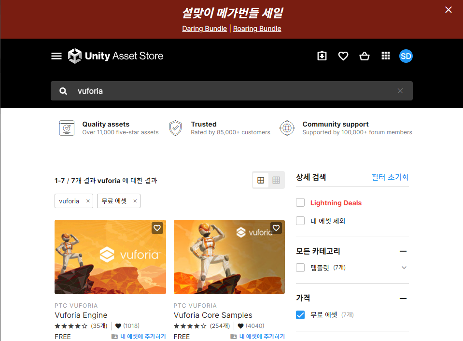
Task: Close the sale banner
Action: tap(448, 10)
